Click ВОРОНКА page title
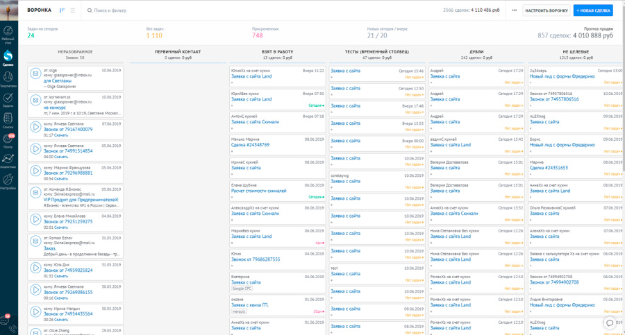 [x=39, y=10]
